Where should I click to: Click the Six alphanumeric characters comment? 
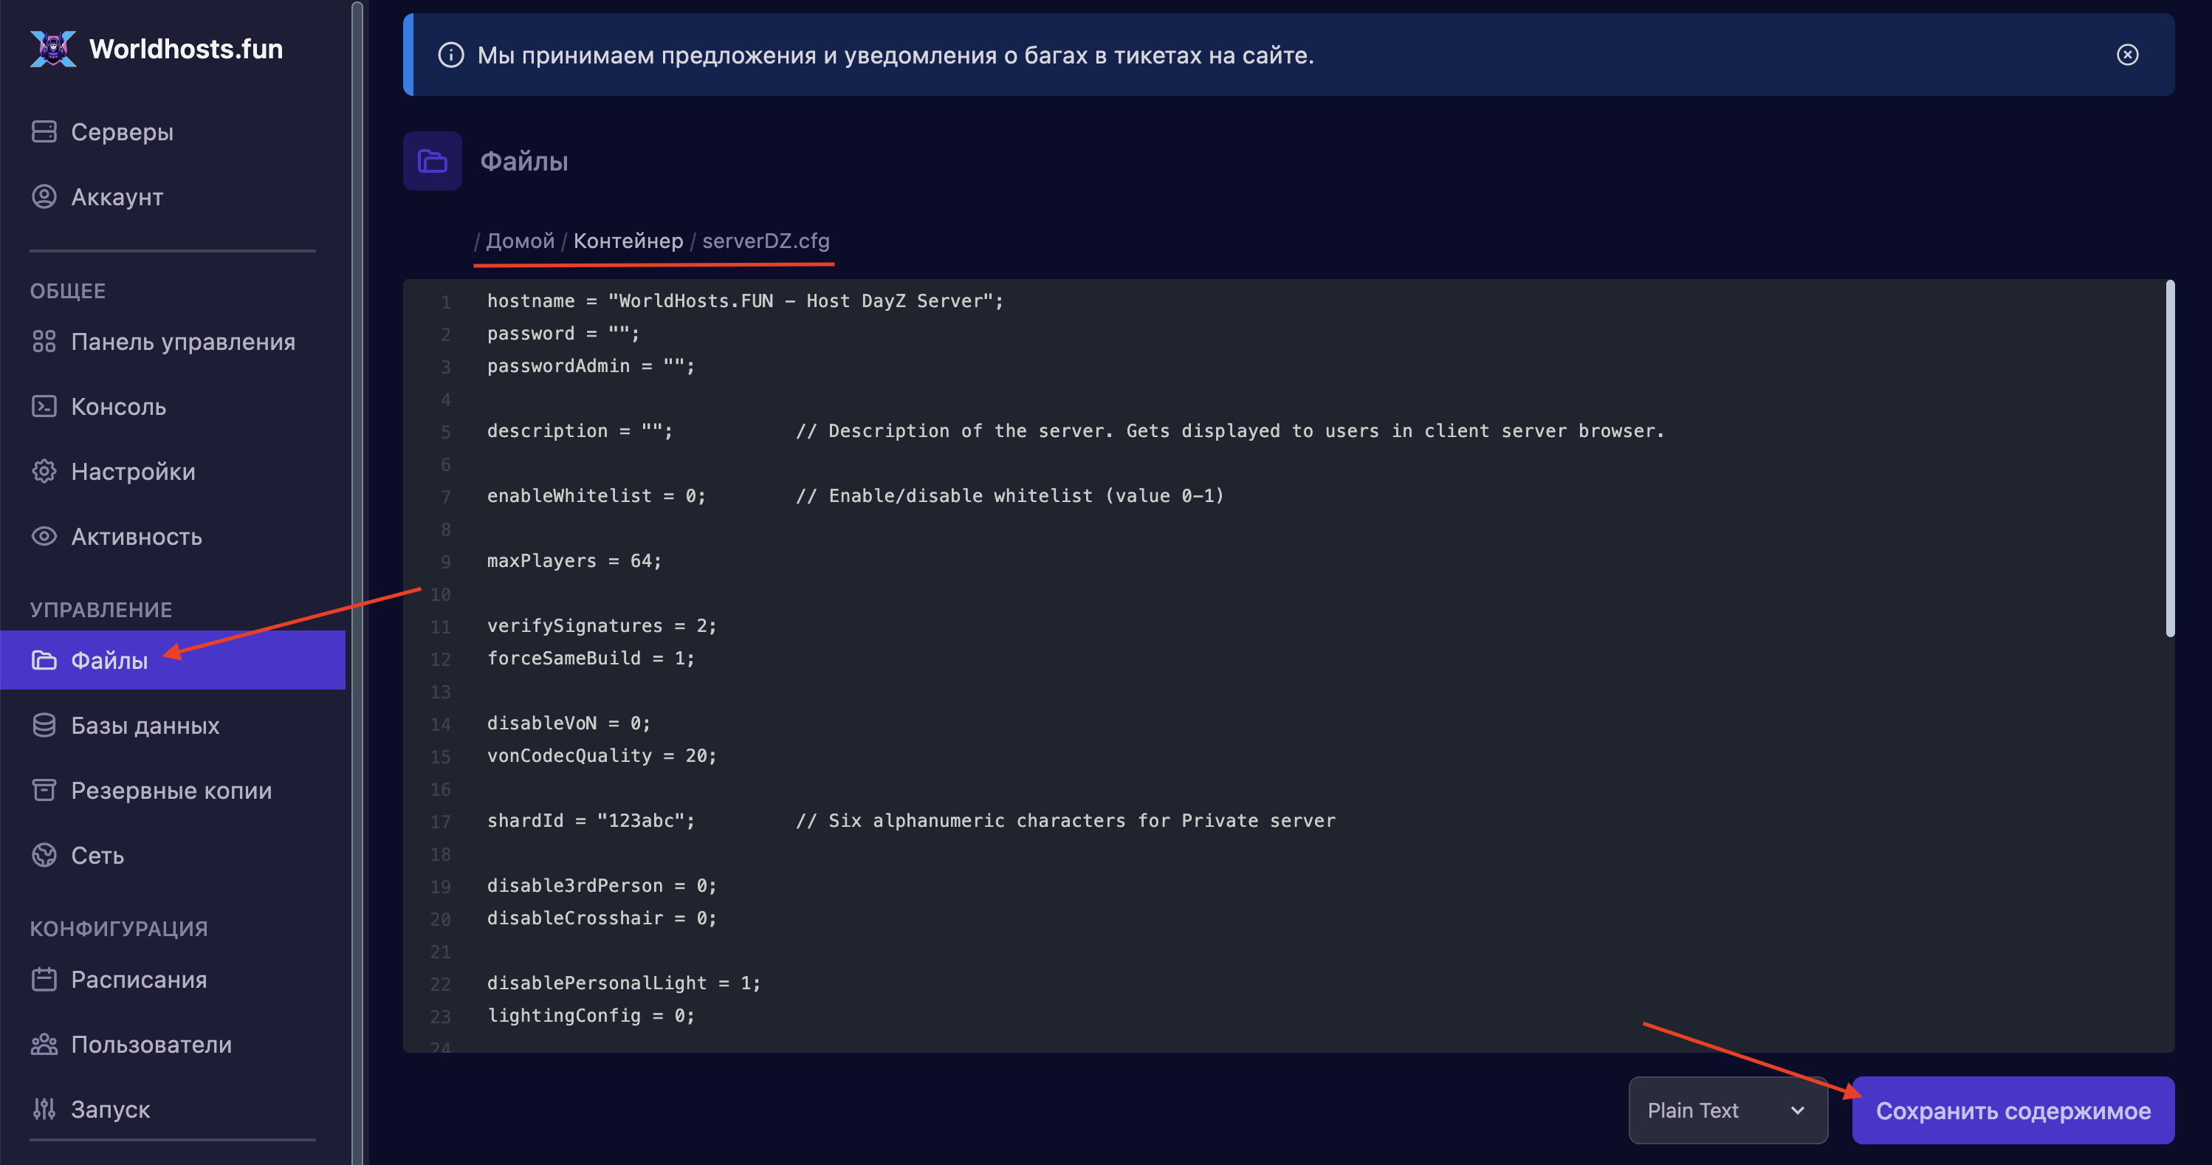(1065, 821)
